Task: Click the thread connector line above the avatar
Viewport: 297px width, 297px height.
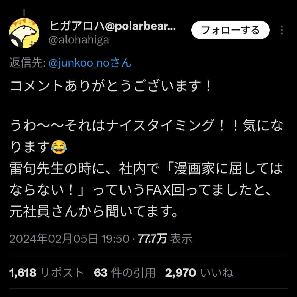Action: pos(24,12)
